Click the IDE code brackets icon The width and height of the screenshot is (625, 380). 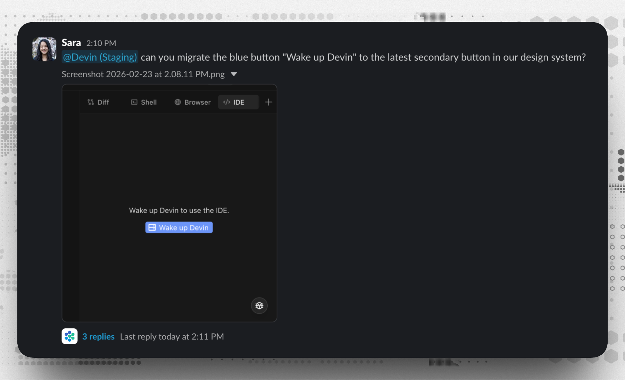(227, 102)
